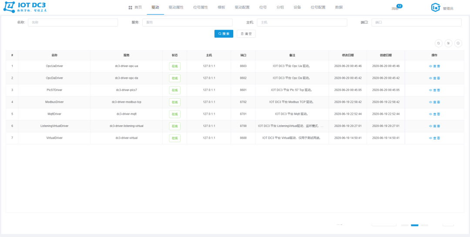
Task: View details of the OpcUaDriver row
Action: click(434, 66)
